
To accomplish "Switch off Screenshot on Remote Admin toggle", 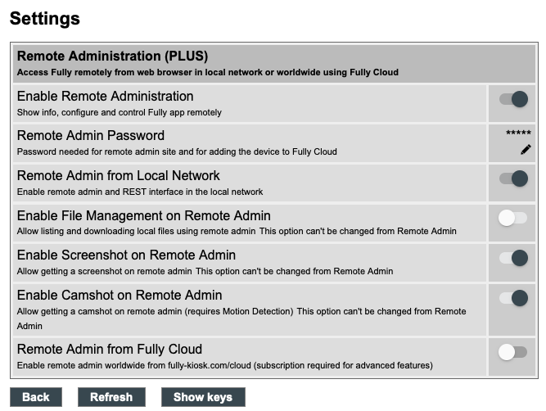I will [513, 258].
